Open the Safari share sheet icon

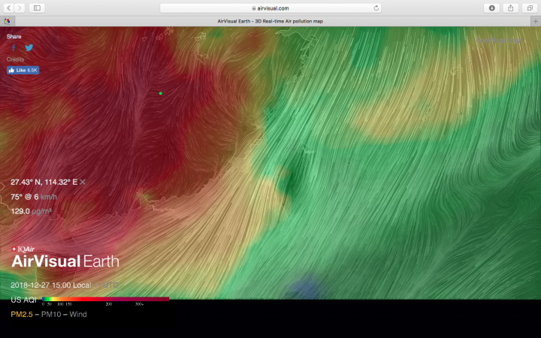511,8
